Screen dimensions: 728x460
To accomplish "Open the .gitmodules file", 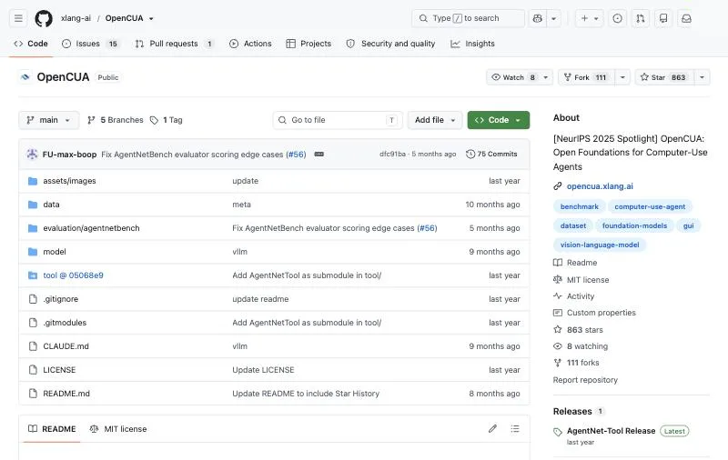I will pos(65,323).
